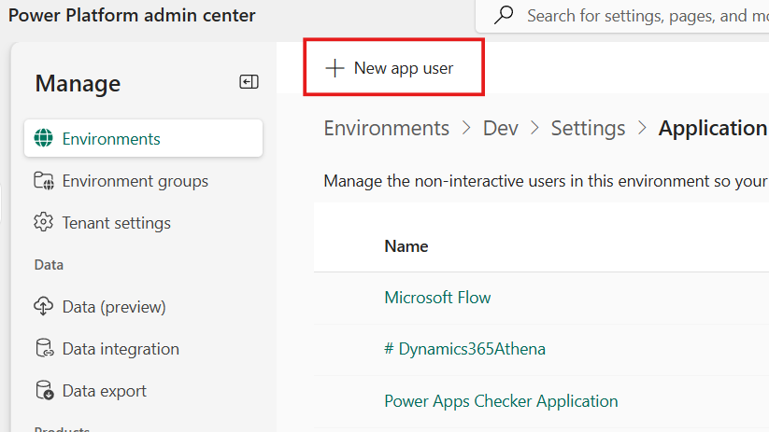Open Environment groups
The height and width of the screenshot is (432, 769).
(135, 181)
